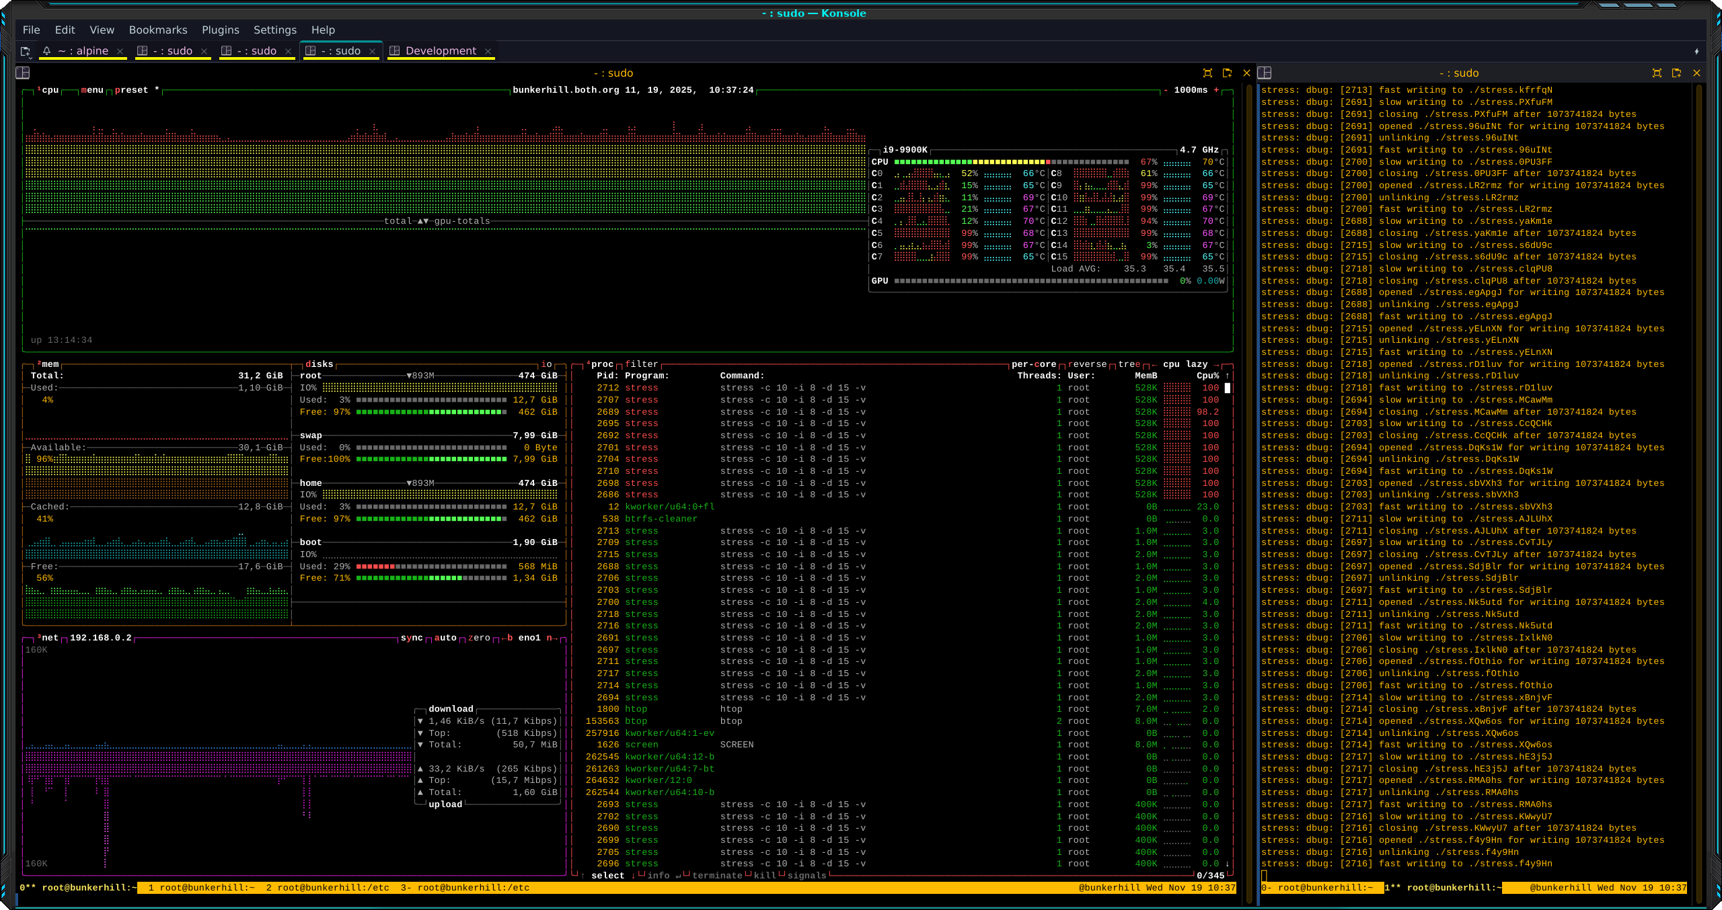Open the btop preset selector
The height and width of the screenshot is (910, 1722).
coord(131,90)
